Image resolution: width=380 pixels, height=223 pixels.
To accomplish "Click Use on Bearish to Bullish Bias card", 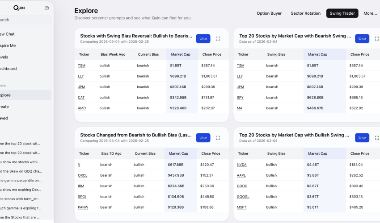I will click(203, 138).
